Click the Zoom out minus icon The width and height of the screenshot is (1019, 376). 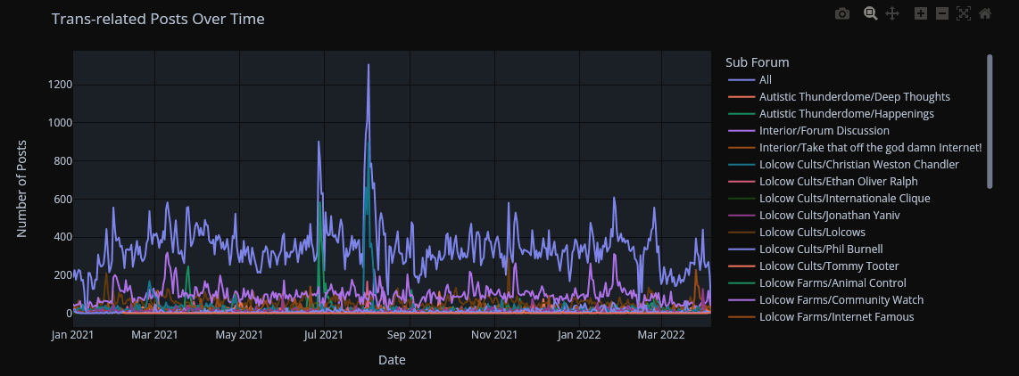click(942, 13)
